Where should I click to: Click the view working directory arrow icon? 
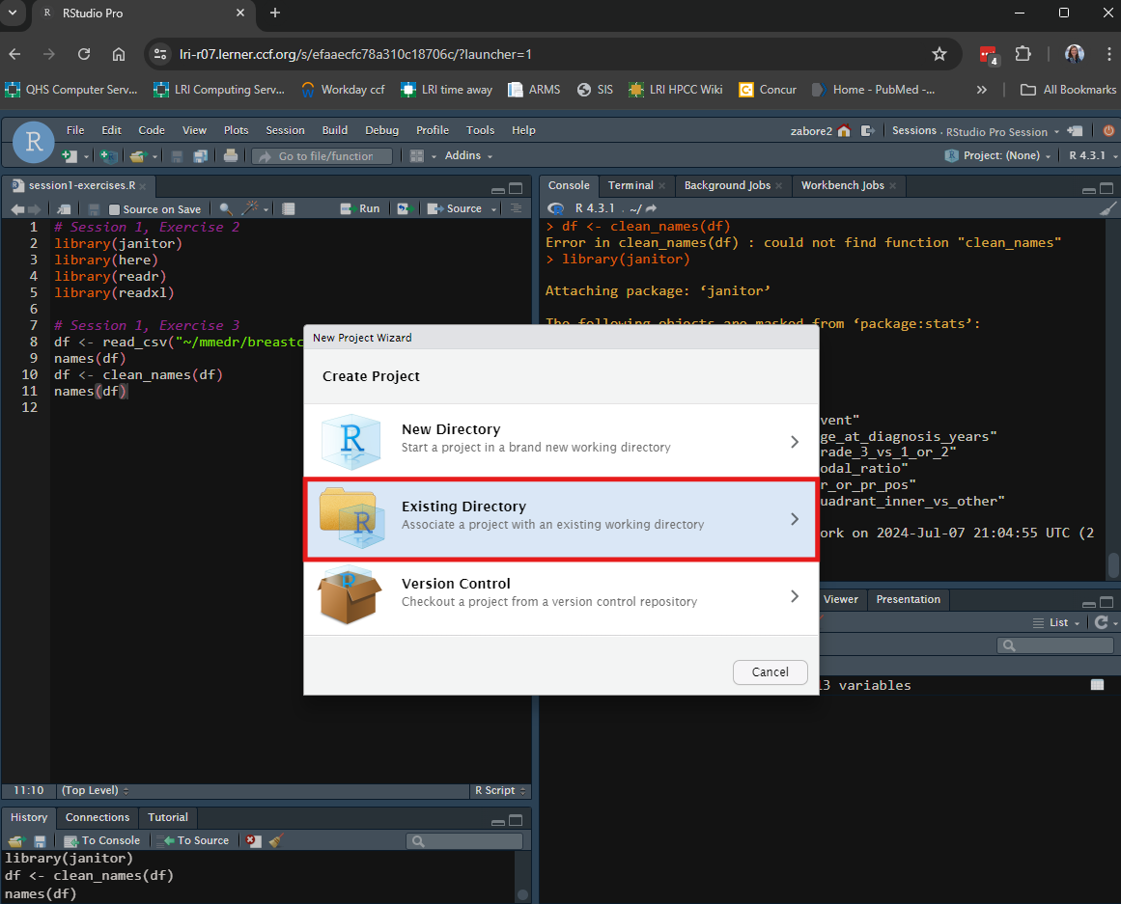coord(651,208)
